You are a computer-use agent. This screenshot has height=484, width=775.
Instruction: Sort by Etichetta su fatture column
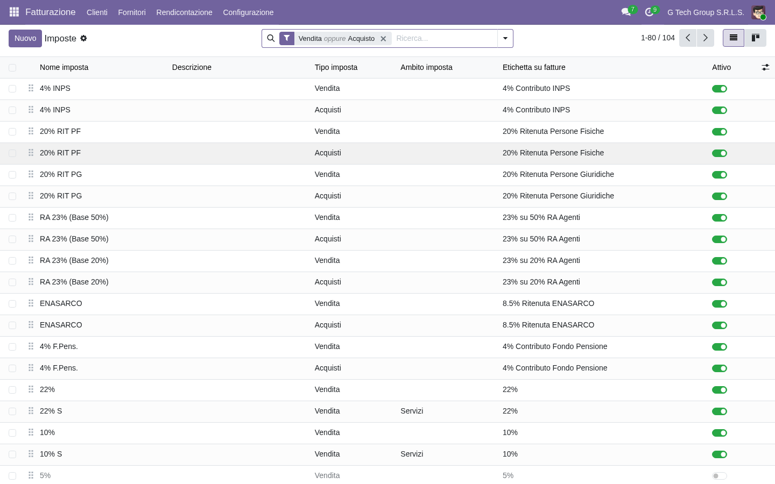pyautogui.click(x=534, y=67)
